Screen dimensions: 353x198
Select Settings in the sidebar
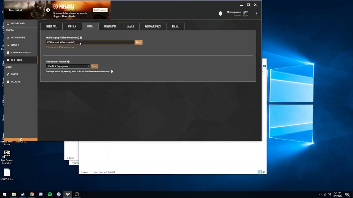[20, 60]
